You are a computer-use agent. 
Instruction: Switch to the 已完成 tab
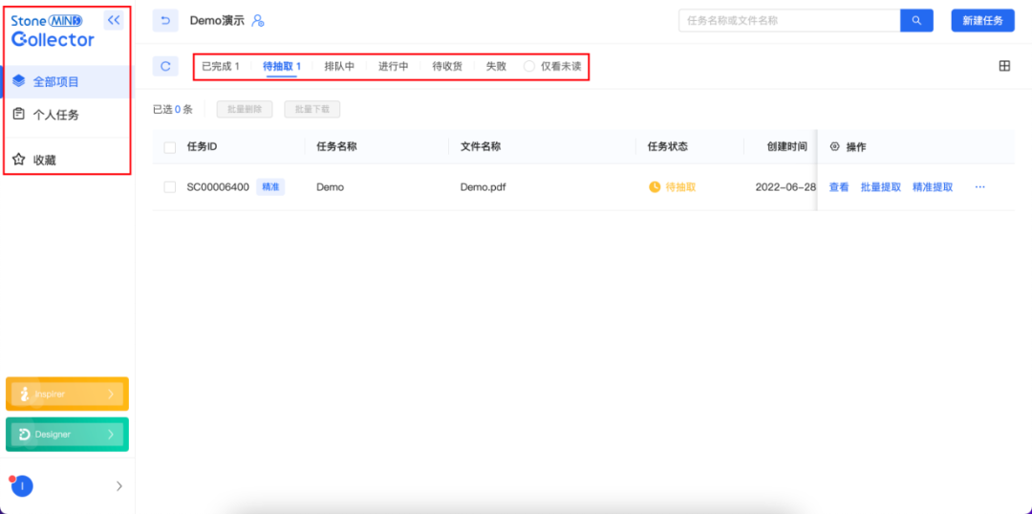[x=220, y=67]
